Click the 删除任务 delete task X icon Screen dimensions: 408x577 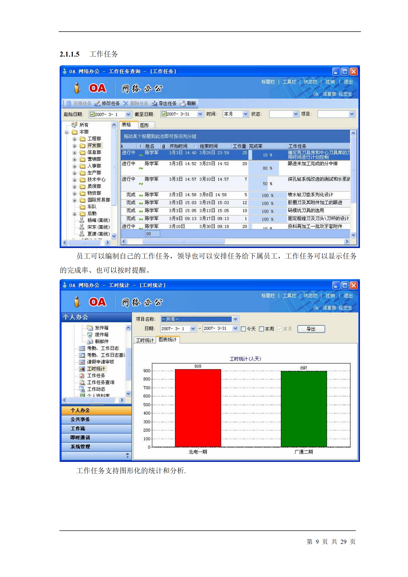click(x=125, y=104)
